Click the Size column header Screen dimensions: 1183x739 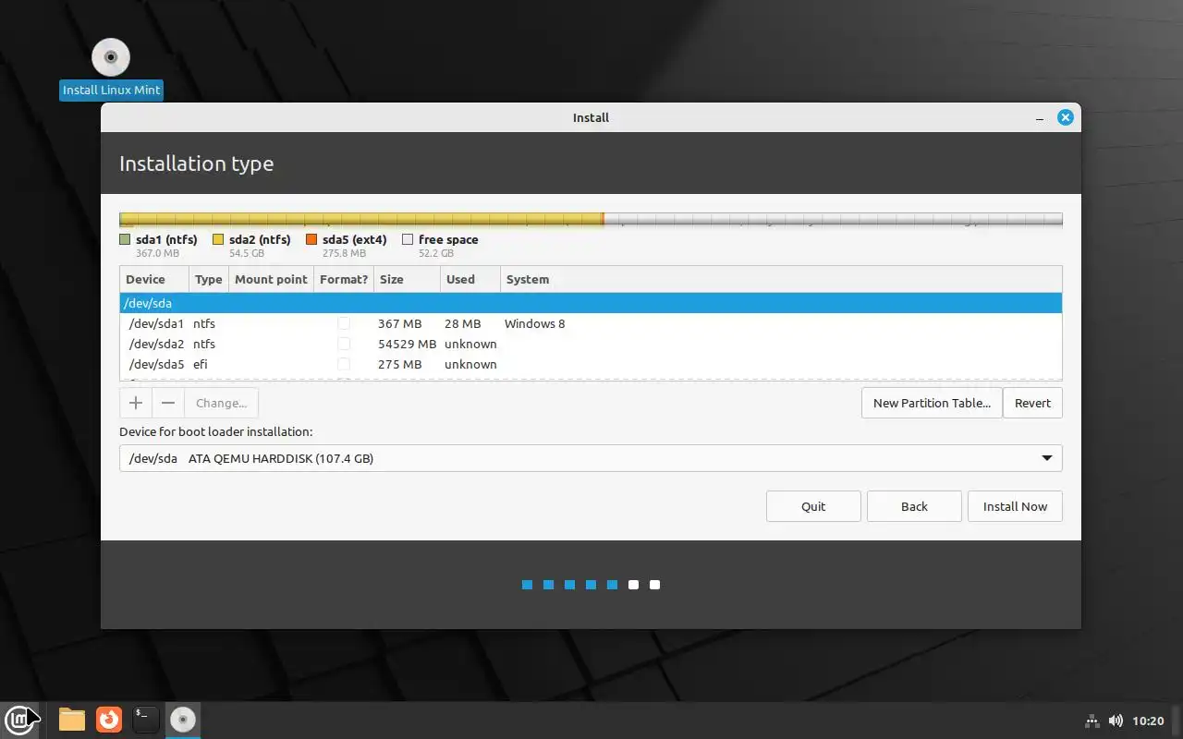tap(407, 279)
